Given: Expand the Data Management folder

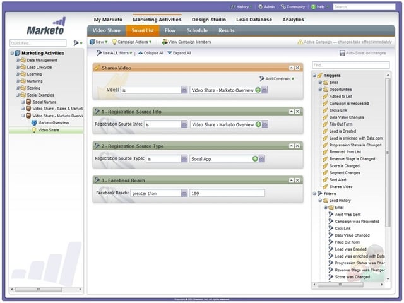Looking at the screenshot, I should point(18,60).
